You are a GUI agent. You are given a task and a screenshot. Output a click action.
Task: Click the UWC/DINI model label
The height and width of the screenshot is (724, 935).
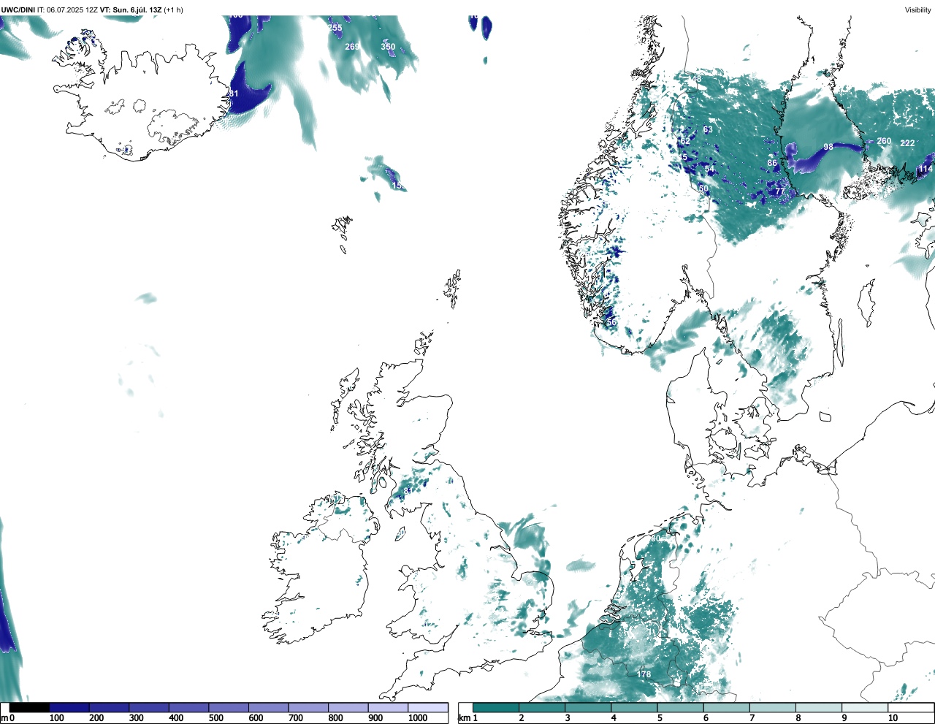[18, 9]
